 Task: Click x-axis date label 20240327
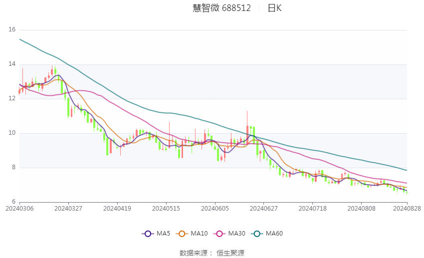point(68,209)
